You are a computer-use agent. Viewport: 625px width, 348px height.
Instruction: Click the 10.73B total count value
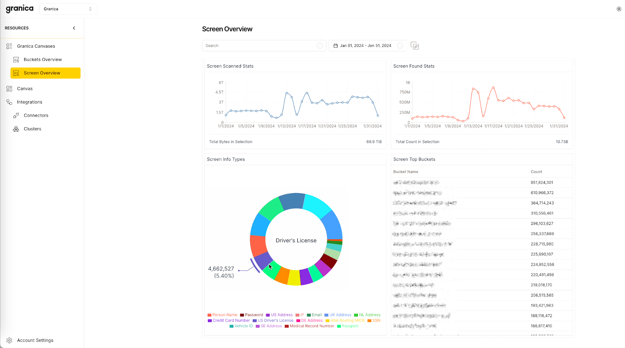coord(562,142)
